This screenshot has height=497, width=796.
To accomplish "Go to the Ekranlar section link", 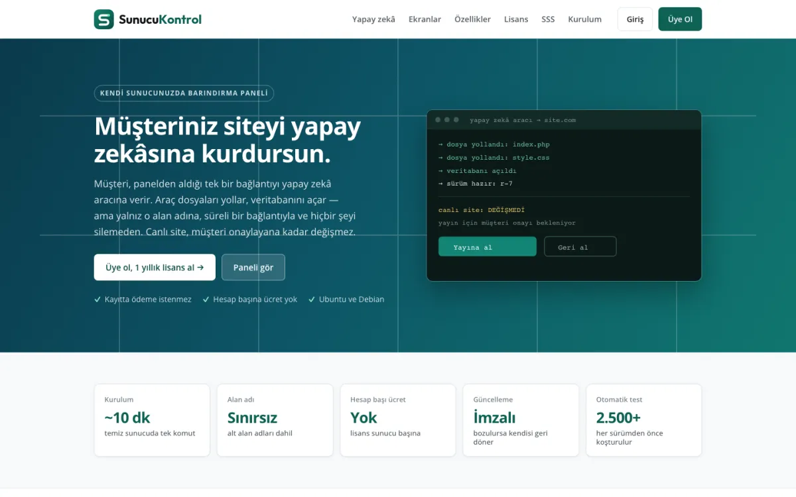I will (x=425, y=19).
